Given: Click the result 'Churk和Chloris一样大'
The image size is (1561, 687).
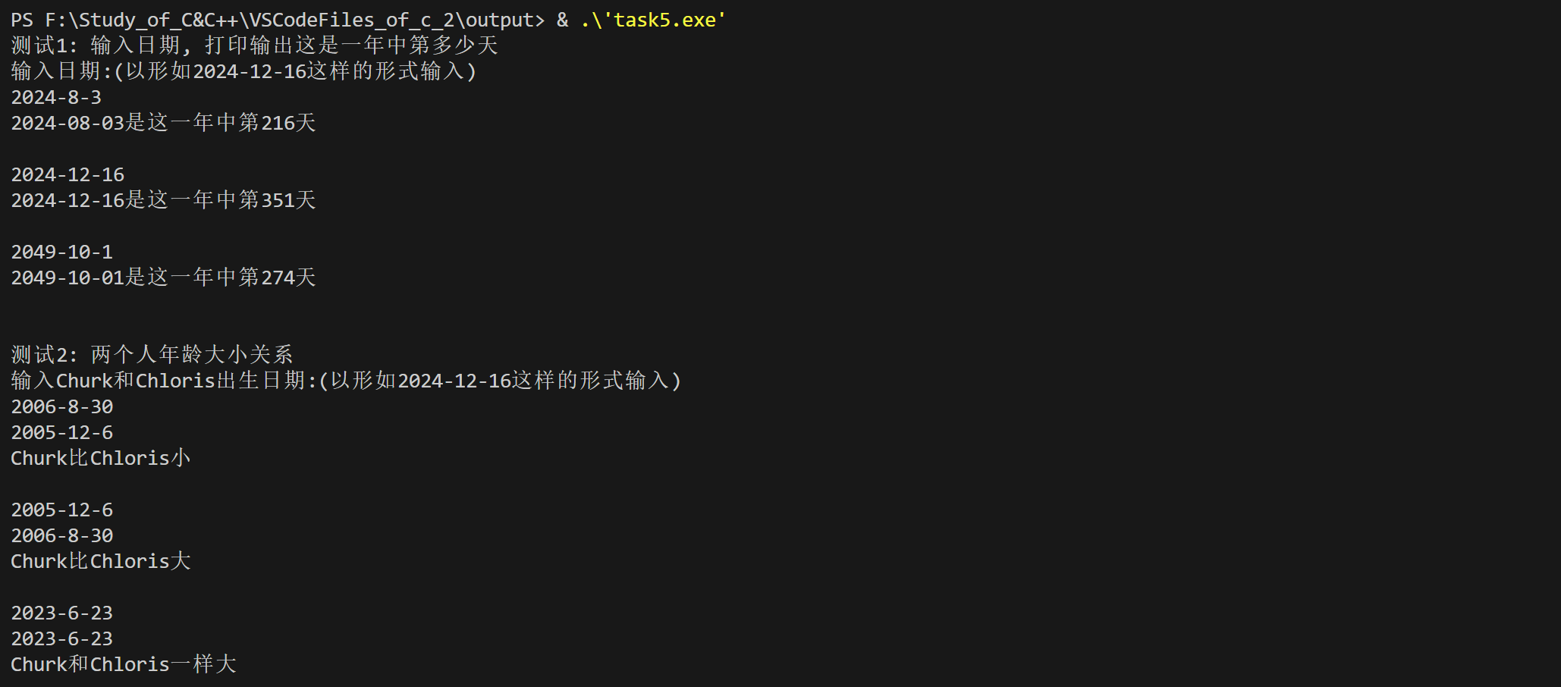Looking at the screenshot, I should pyautogui.click(x=124, y=664).
